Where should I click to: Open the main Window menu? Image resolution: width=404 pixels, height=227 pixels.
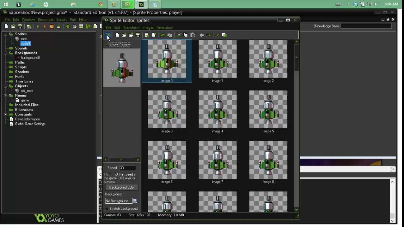click(x=28, y=20)
